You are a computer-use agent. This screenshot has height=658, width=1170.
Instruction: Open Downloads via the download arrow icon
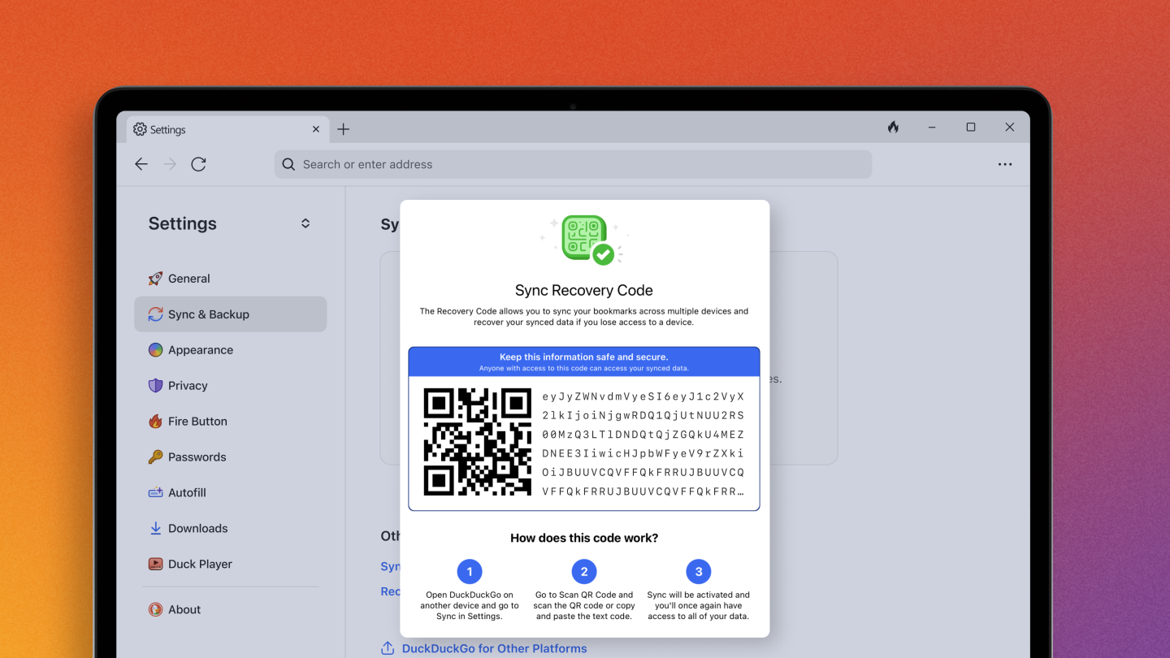[154, 528]
